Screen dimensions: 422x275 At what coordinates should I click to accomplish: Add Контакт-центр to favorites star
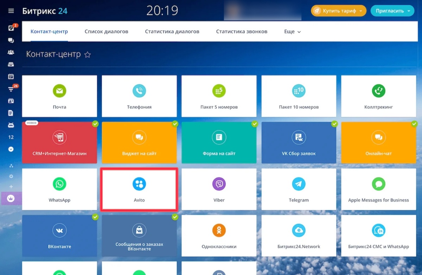(88, 55)
